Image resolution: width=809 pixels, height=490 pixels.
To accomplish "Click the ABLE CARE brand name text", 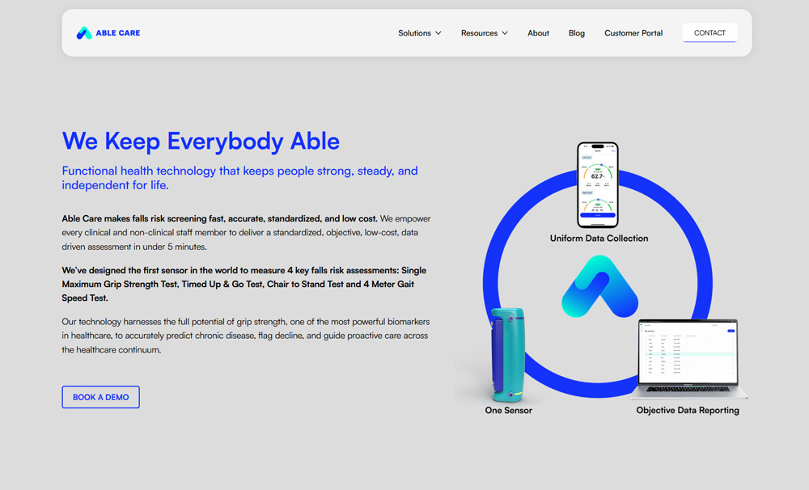I will pyautogui.click(x=118, y=33).
